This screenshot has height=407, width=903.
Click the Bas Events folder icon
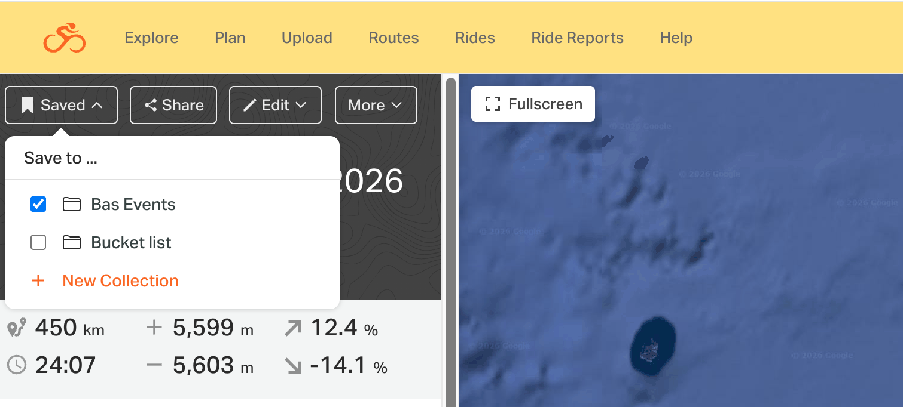point(72,205)
